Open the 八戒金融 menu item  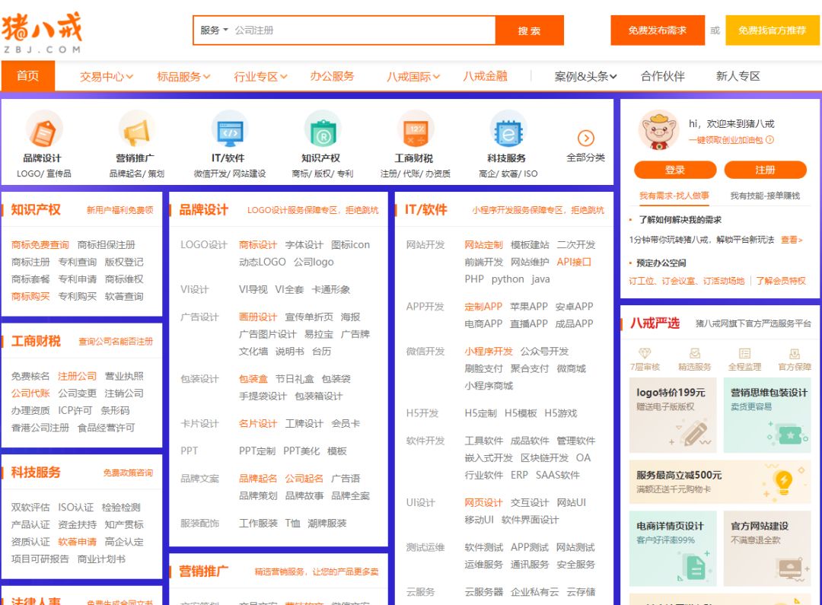(485, 76)
